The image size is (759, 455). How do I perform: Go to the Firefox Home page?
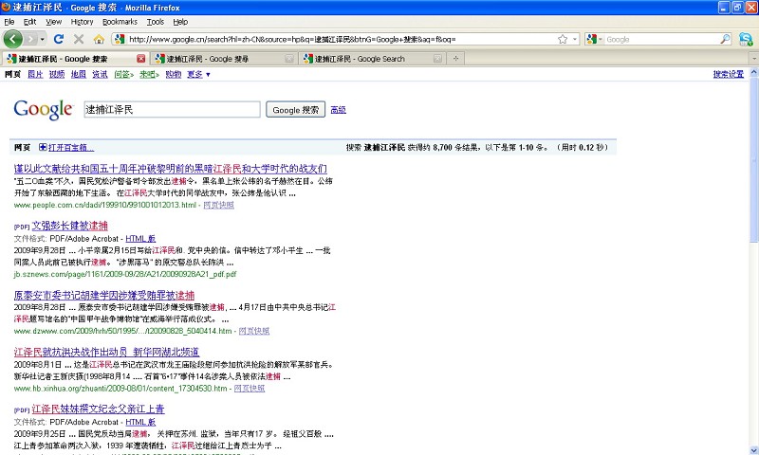[x=98, y=39]
